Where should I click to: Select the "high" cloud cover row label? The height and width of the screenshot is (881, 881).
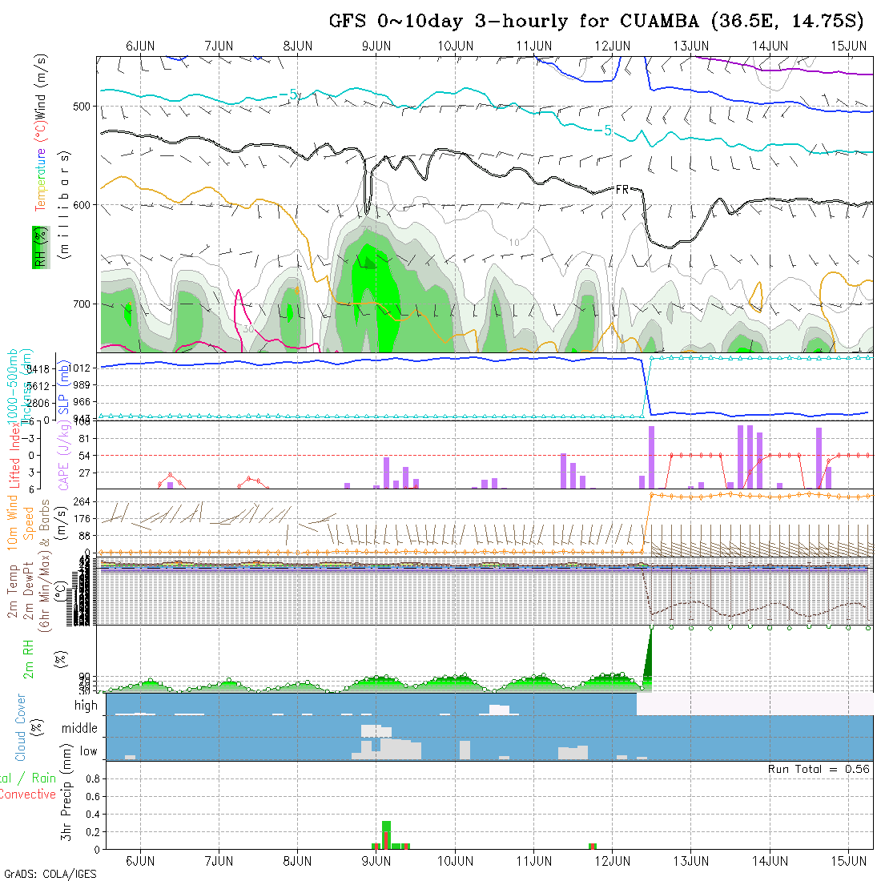tap(86, 706)
